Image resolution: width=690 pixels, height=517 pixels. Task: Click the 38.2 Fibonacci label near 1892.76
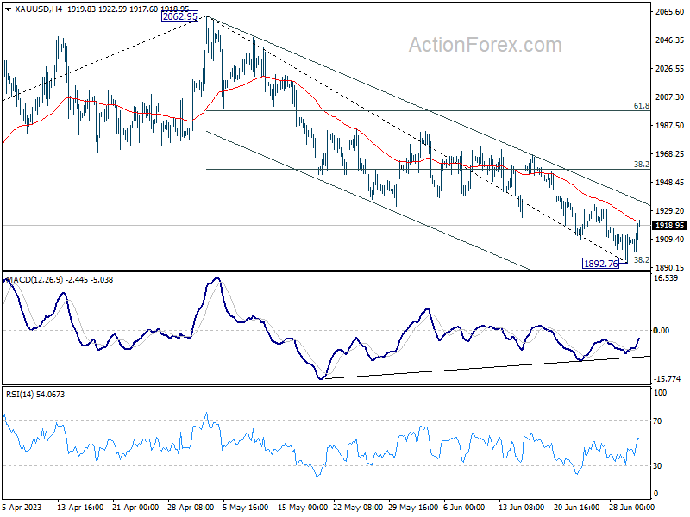(641, 260)
